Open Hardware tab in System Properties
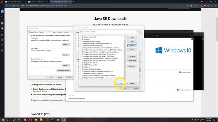Image resolution: width=218 pixels, height=122 pixels. [x=42, y=32]
